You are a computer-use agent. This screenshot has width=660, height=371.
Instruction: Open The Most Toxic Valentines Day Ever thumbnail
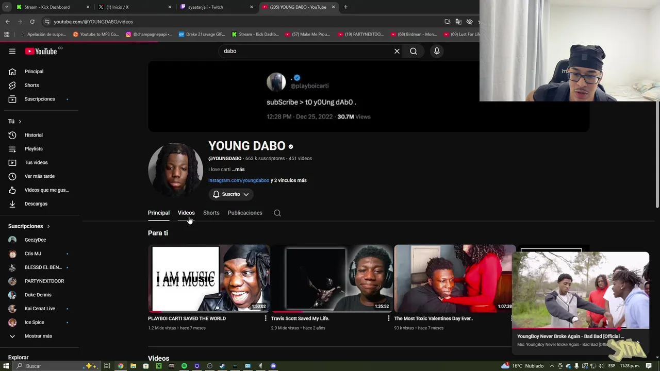tap(455, 279)
